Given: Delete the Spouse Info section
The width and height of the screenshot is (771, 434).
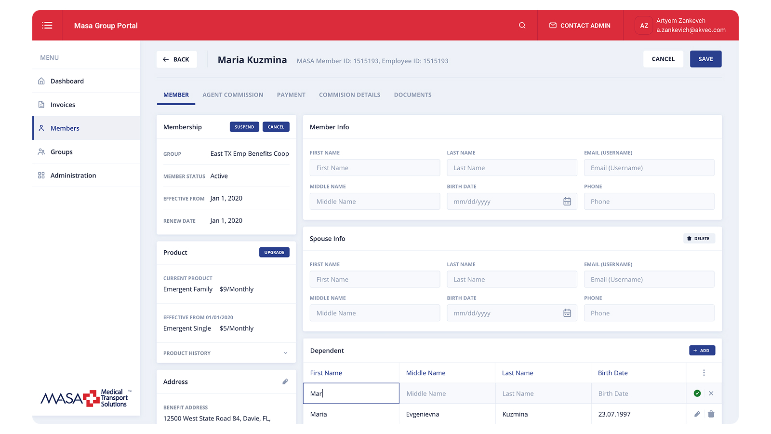Looking at the screenshot, I should tap(699, 239).
